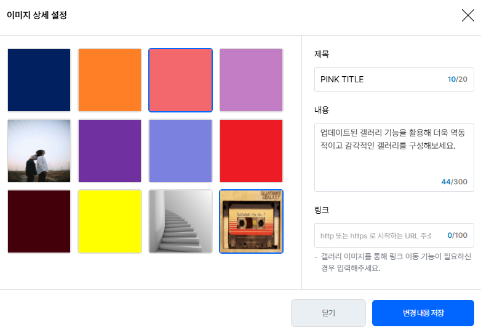Click the 링크 field label
This screenshot has width=481, height=333.
point(322,210)
